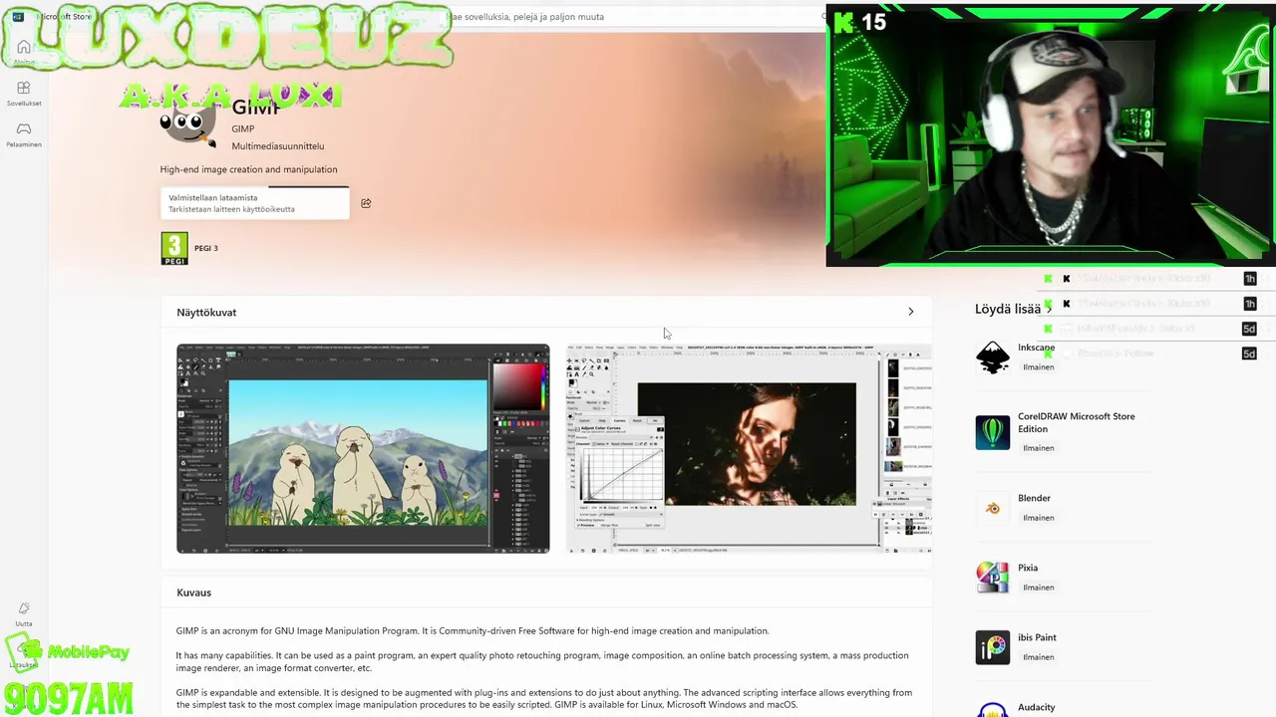Expand the Näyttökuvat screenshots section arrow

910,312
